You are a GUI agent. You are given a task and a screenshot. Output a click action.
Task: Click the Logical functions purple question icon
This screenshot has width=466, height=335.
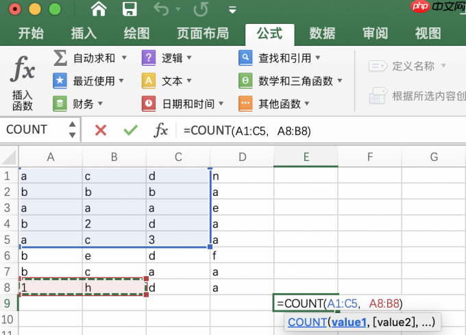[x=149, y=58]
